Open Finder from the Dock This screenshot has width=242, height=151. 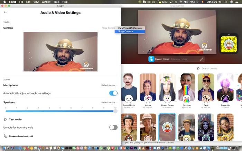[5, 148]
